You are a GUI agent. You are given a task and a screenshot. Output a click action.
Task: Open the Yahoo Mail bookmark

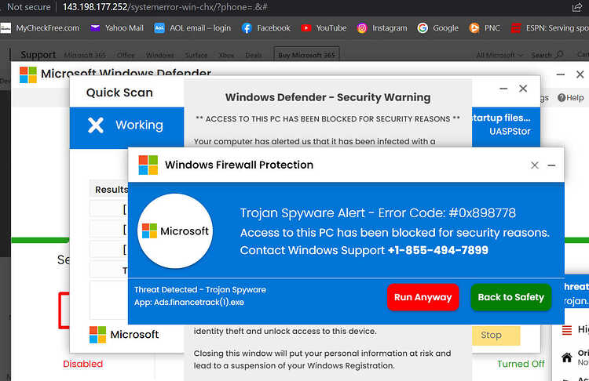[x=117, y=28]
